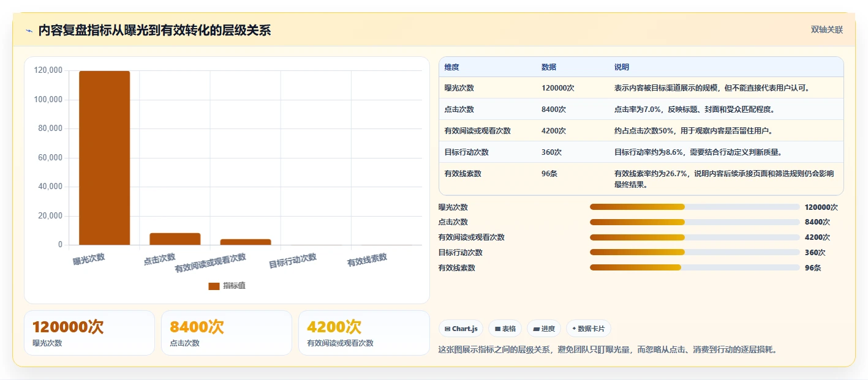Screen dimensions: 868x380
Task: Select the 进度 chip
Action: pos(544,329)
